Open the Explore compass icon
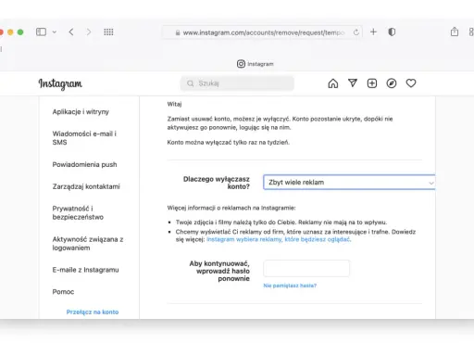Image resolution: width=474 pixels, height=356 pixels. tap(392, 83)
